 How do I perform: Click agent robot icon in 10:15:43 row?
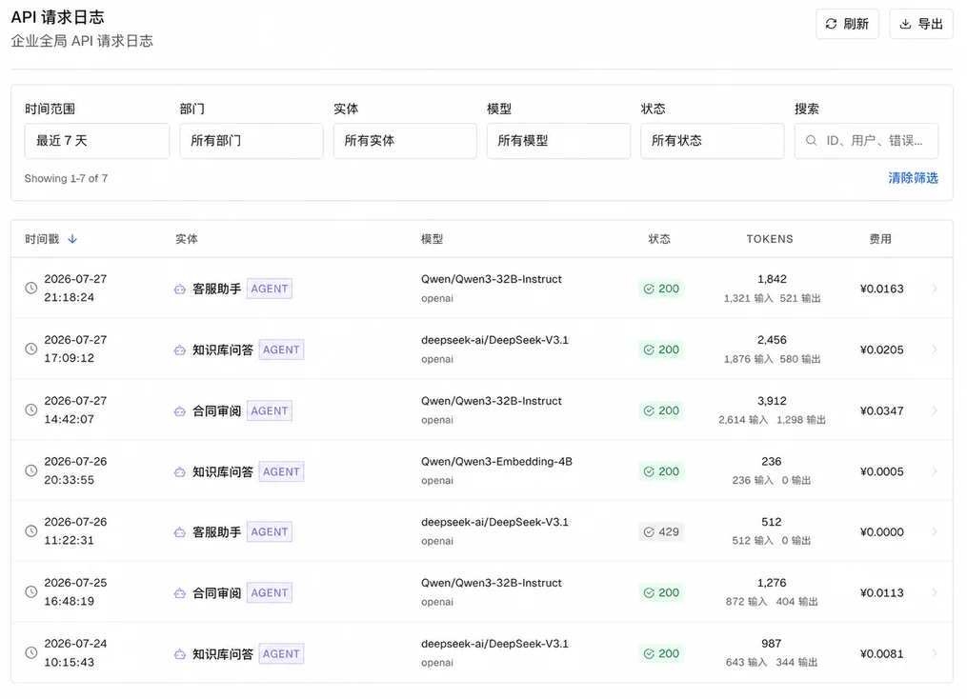(x=179, y=654)
